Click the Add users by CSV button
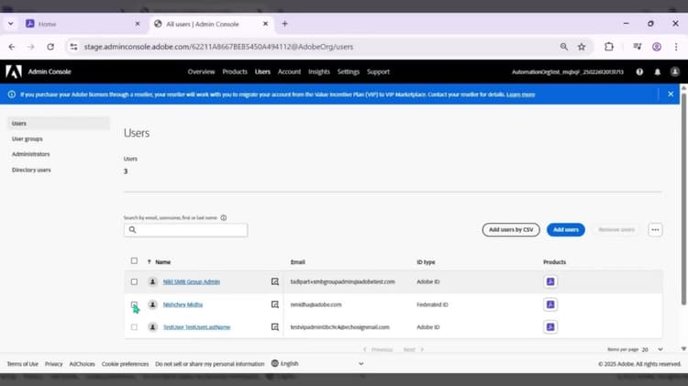The width and height of the screenshot is (688, 386). (x=511, y=229)
